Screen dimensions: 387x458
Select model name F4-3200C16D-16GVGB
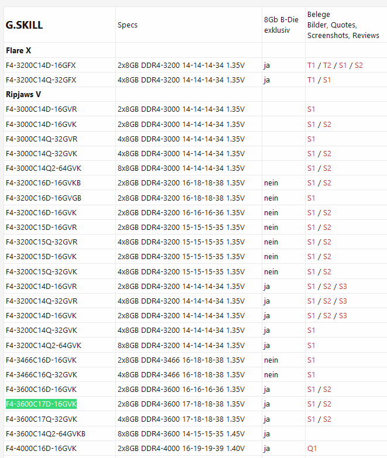coord(43,198)
